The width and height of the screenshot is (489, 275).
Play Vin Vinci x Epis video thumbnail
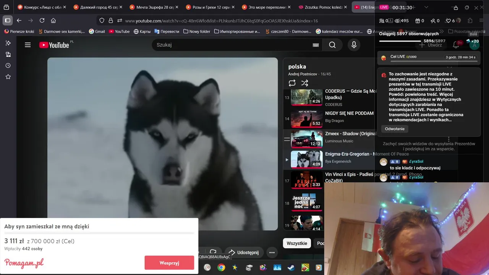(x=307, y=180)
